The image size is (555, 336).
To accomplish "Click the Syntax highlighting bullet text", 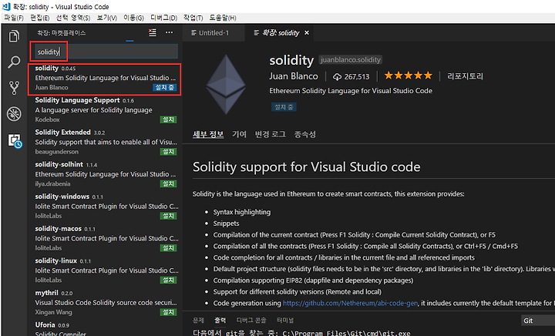I will pos(242,212).
